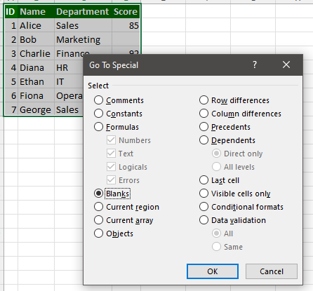Toggle the Text checkbox under Formulas
This screenshot has width=313, height=291.
[x=111, y=154]
